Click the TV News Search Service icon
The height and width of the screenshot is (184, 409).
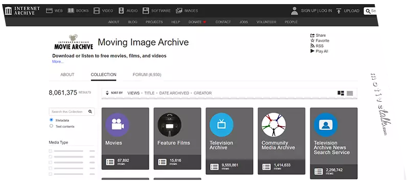tap(326, 125)
